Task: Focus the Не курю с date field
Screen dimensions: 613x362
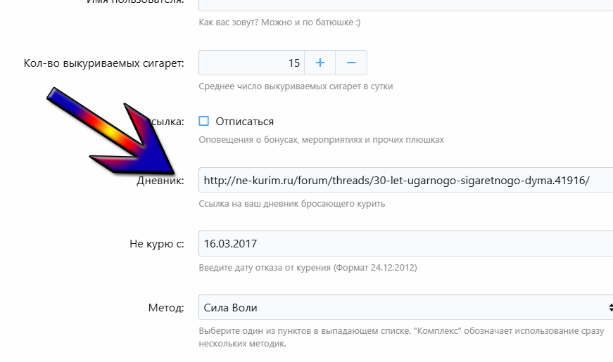Action: [406, 244]
